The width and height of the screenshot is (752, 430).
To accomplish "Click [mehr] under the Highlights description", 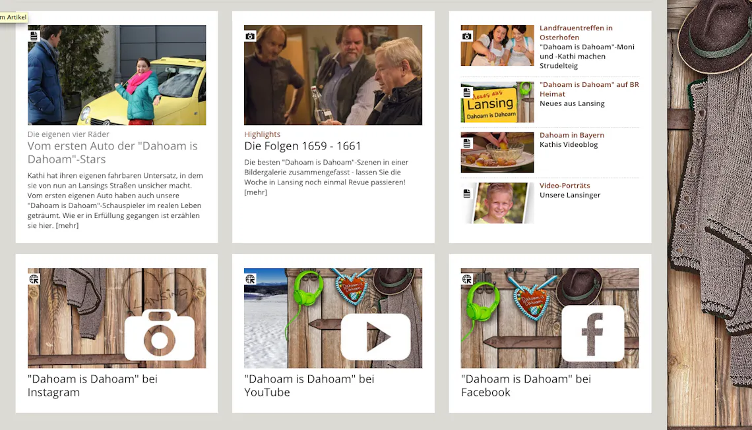I will 255,192.
